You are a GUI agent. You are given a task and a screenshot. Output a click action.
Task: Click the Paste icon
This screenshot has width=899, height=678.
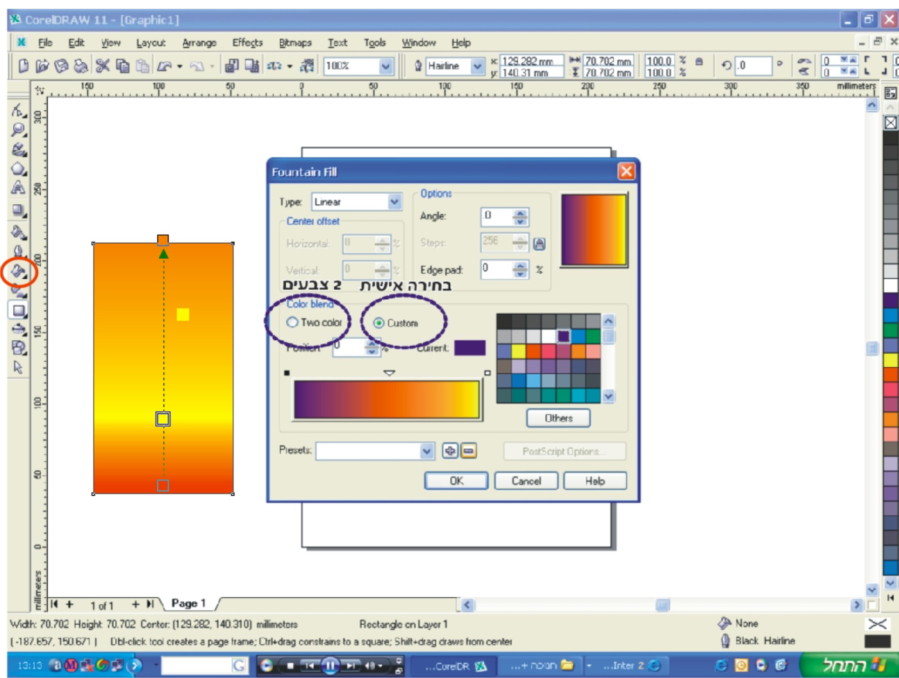pyautogui.click(x=143, y=66)
